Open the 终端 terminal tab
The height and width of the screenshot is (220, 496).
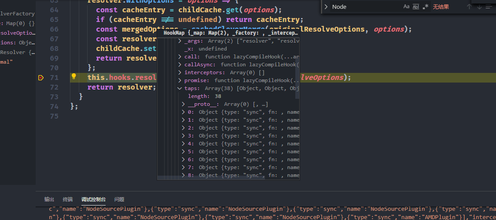pyautogui.click(x=68, y=199)
